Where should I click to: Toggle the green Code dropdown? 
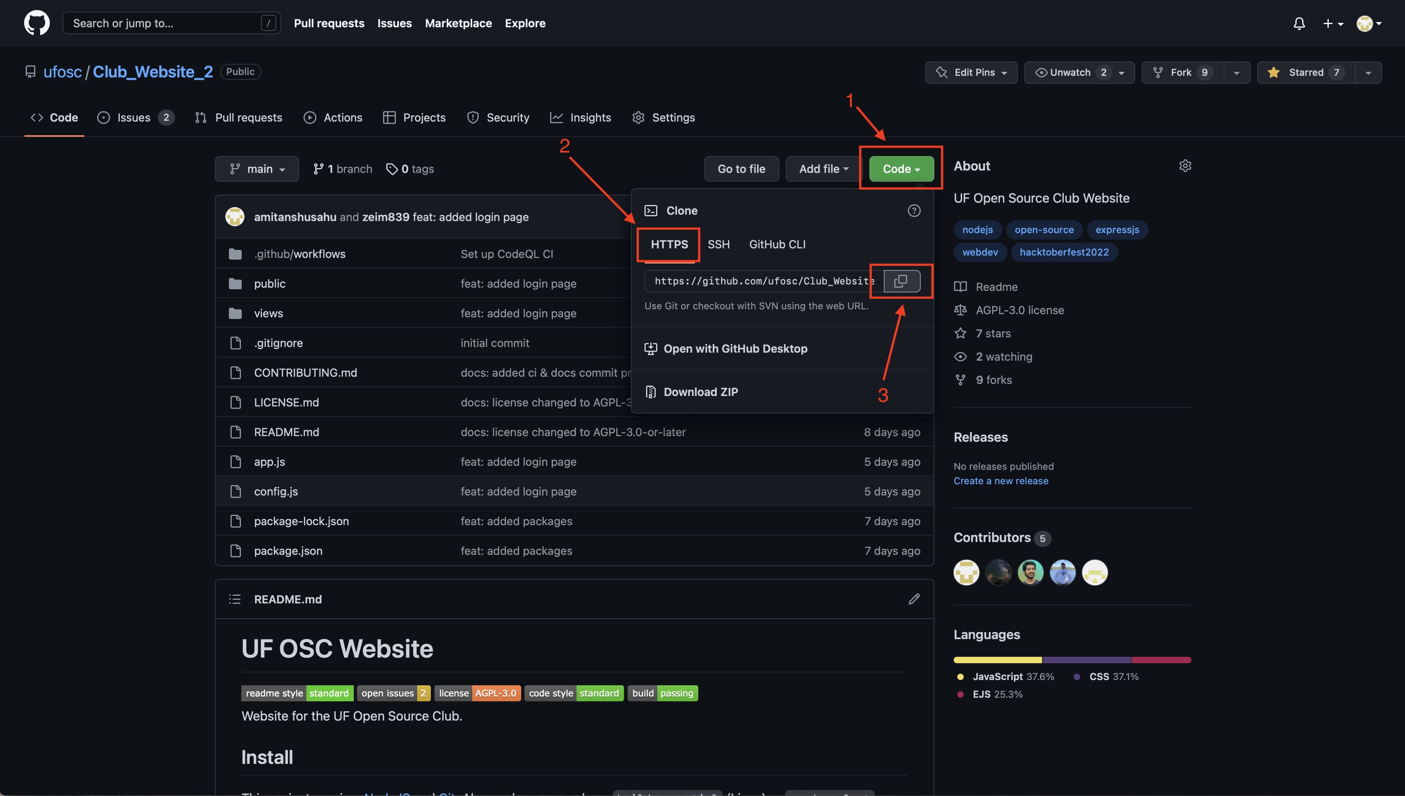901,169
